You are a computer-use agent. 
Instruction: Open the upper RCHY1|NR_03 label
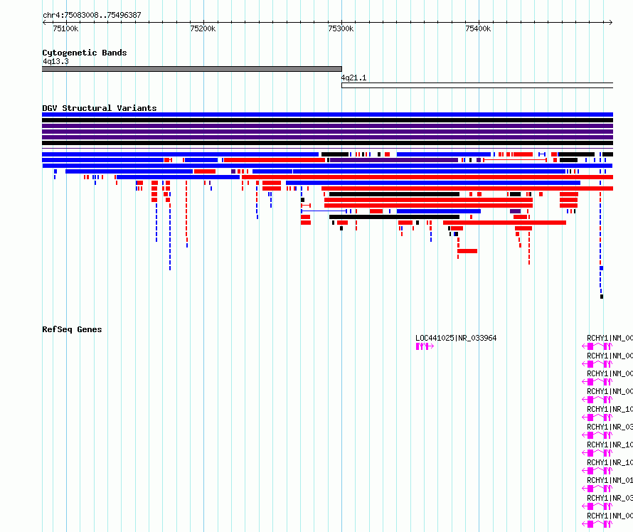pos(610,427)
